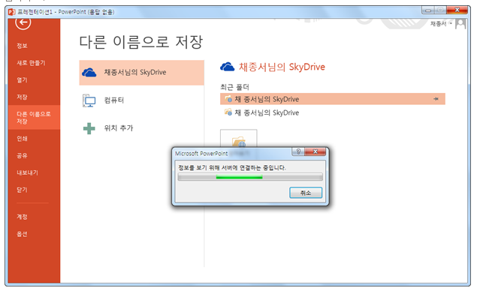Viewport: 477px width, 291px height.
Task: Click the help question mark in dialog
Action: coord(298,151)
